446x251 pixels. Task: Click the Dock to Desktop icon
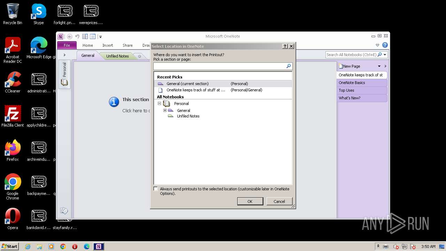click(85, 36)
